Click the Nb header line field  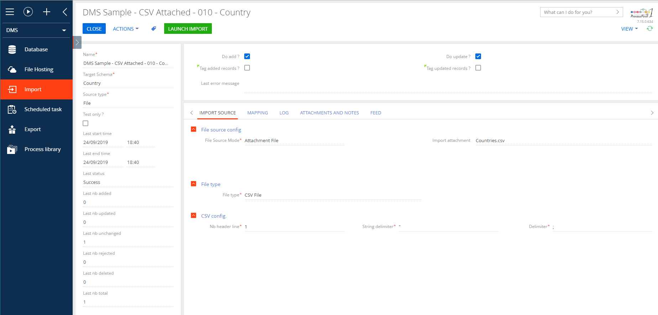[294, 227]
